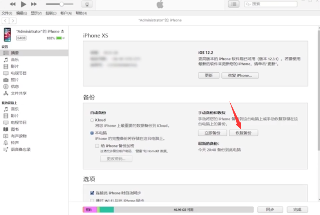Viewport: 320px width, 215px height.
Task: Click the search input field
Action: 271,4
